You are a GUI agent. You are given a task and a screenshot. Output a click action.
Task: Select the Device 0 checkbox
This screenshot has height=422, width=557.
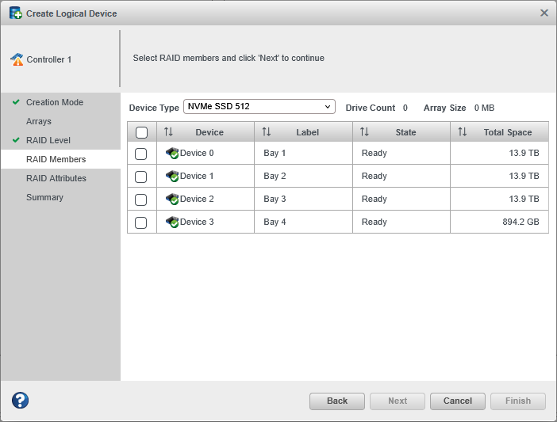[141, 154]
